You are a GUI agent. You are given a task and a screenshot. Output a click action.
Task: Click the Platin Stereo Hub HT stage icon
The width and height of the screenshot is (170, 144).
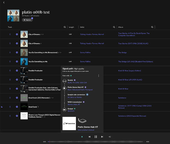(64, 88)
